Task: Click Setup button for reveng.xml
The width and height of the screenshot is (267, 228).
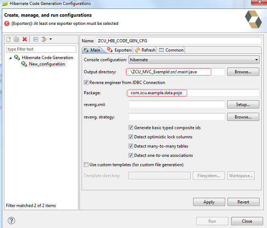Action: click(243, 104)
